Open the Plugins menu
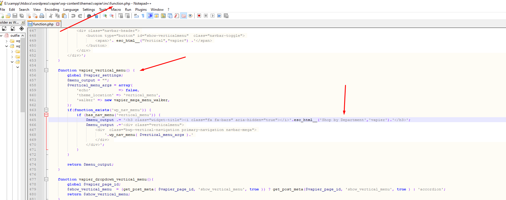 coord(141,10)
